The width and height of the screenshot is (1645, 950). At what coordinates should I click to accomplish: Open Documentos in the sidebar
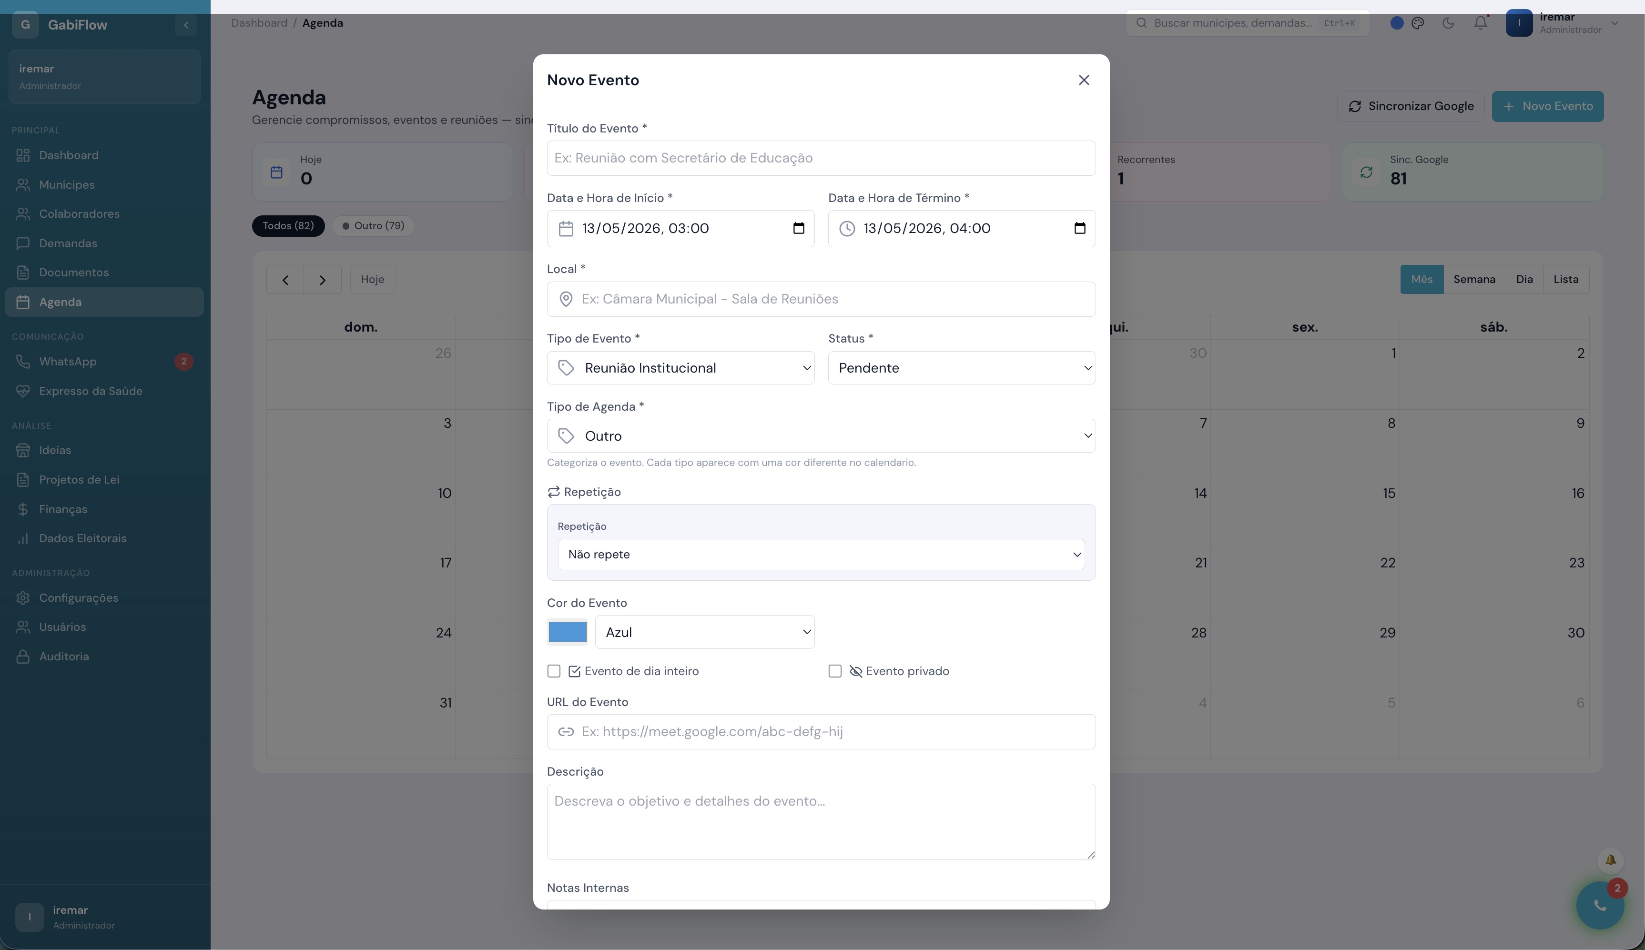click(x=104, y=273)
